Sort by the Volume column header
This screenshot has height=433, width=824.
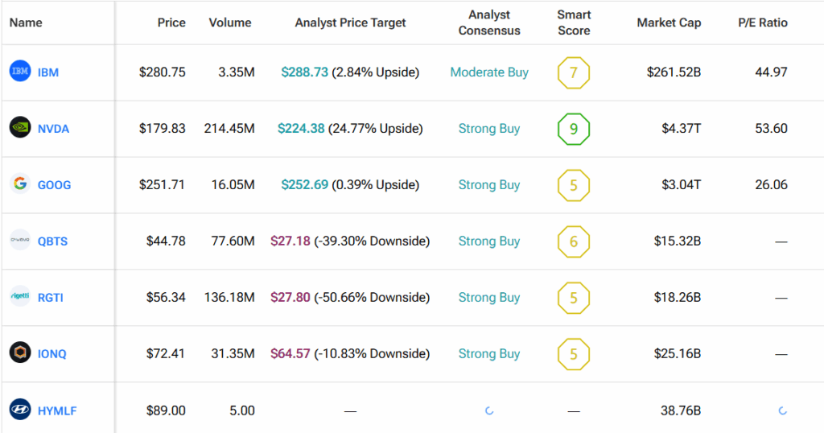(230, 23)
